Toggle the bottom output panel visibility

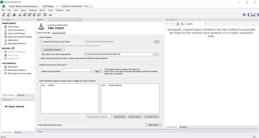pyautogui.click(x=253, y=15)
